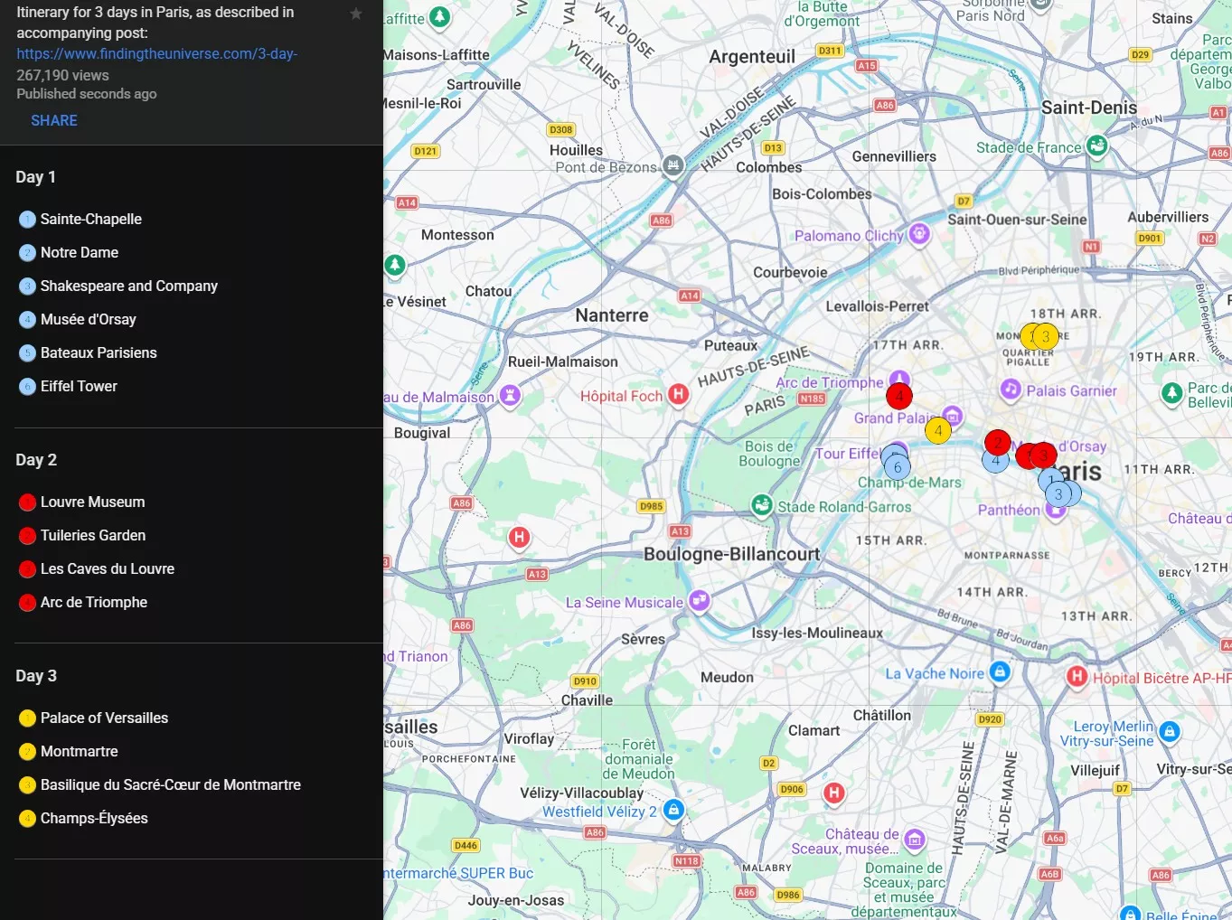Open Tuileries Garden list entry
The width and height of the screenshot is (1232, 920).
coord(93,535)
